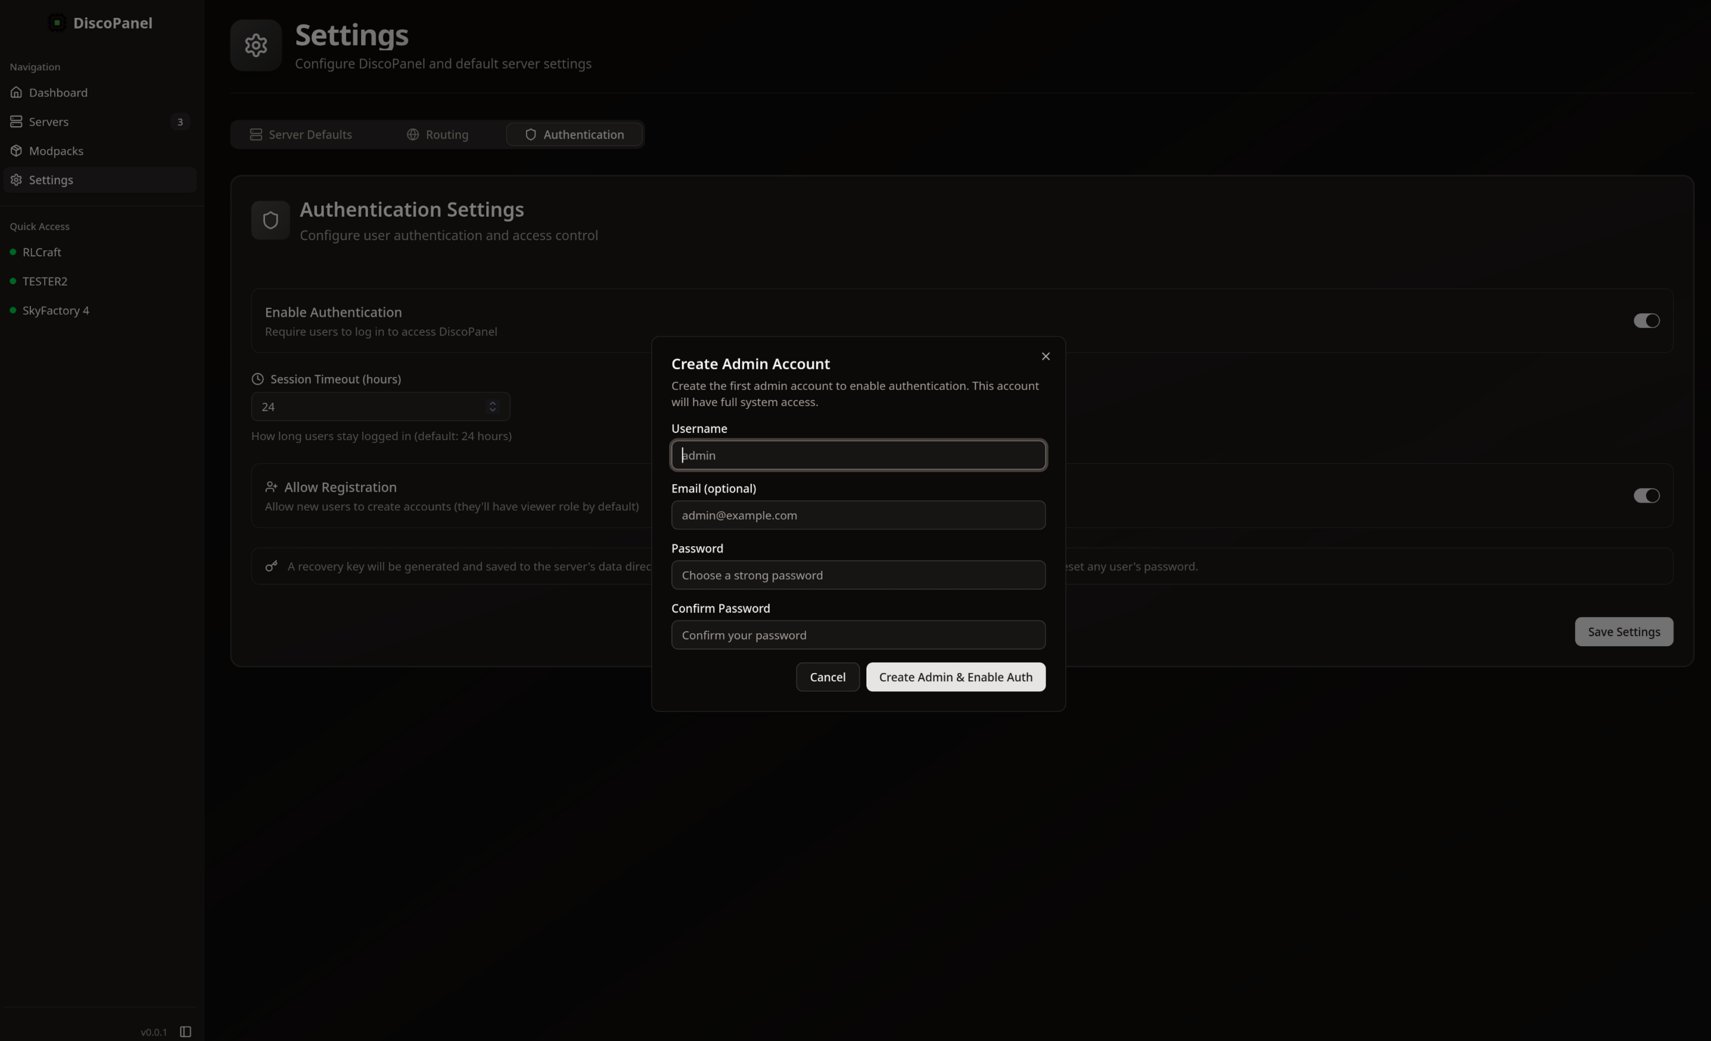Click the Session Timeout hours field
The width and height of the screenshot is (1711, 1041).
tap(381, 407)
